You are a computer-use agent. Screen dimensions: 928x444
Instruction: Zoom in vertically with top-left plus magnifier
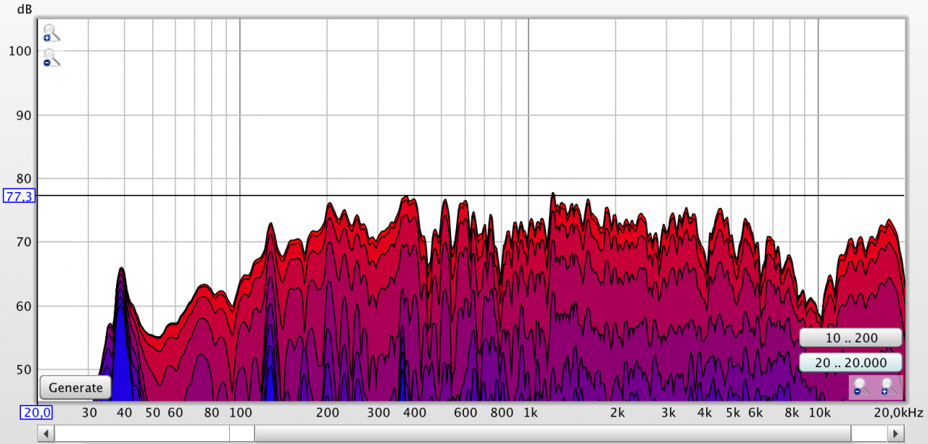[x=51, y=33]
